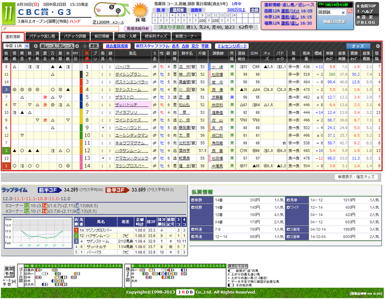Screen dimensions: 385x299
Task: Click the next race arrow icon
Action: pos(77,46)
